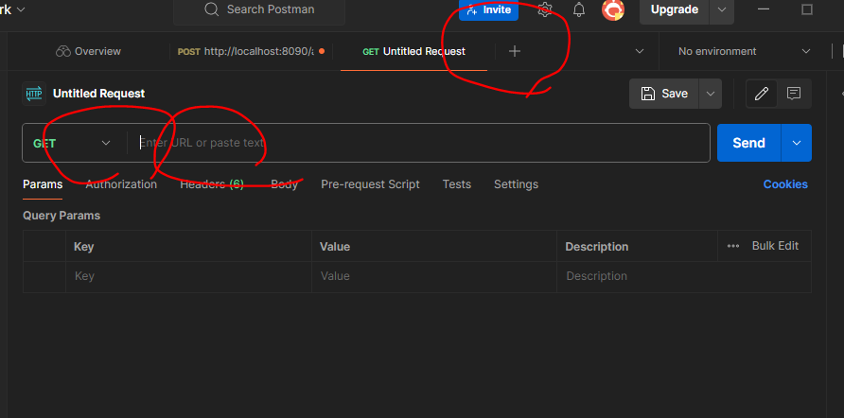The height and width of the screenshot is (418, 844).
Task: Open the comments icon
Action: (794, 94)
